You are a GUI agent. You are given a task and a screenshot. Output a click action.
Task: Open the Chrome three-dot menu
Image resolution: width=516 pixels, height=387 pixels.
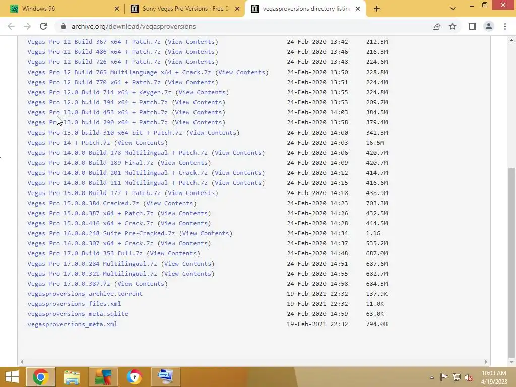[505, 26]
